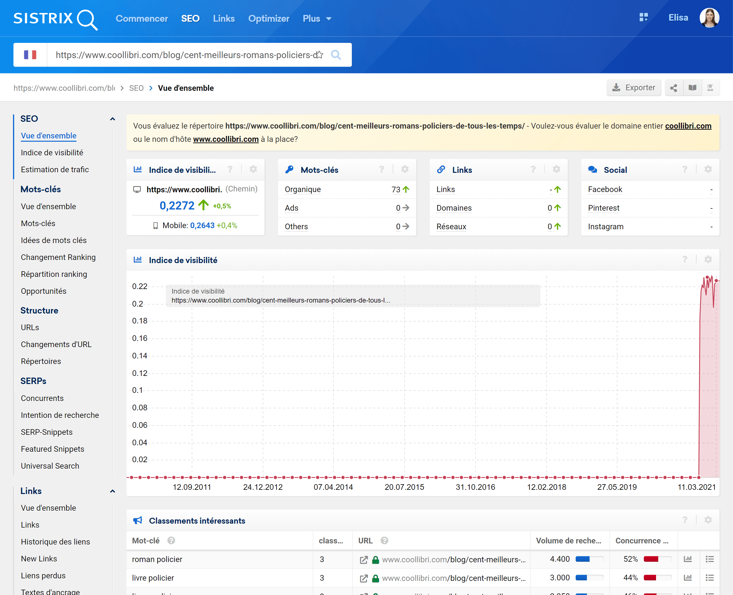733x595 pixels.
Task: Open Historique des liens sidebar item
Action: click(x=56, y=542)
